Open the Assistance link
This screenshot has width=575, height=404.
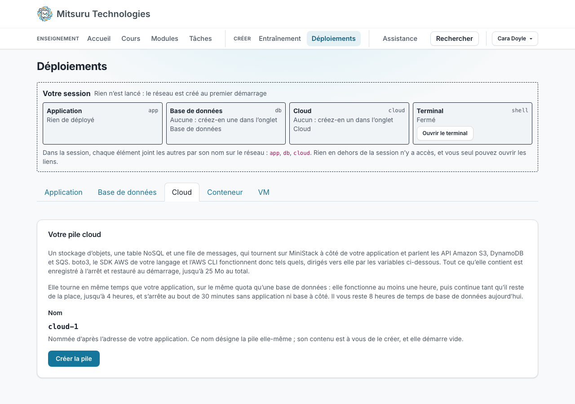[x=400, y=39]
